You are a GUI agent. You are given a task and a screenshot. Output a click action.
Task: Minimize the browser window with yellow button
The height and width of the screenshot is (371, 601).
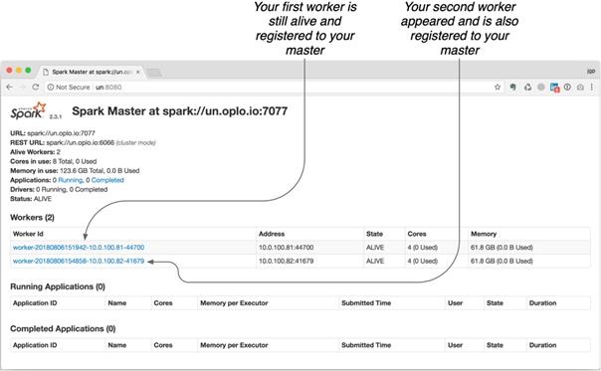pos(19,71)
